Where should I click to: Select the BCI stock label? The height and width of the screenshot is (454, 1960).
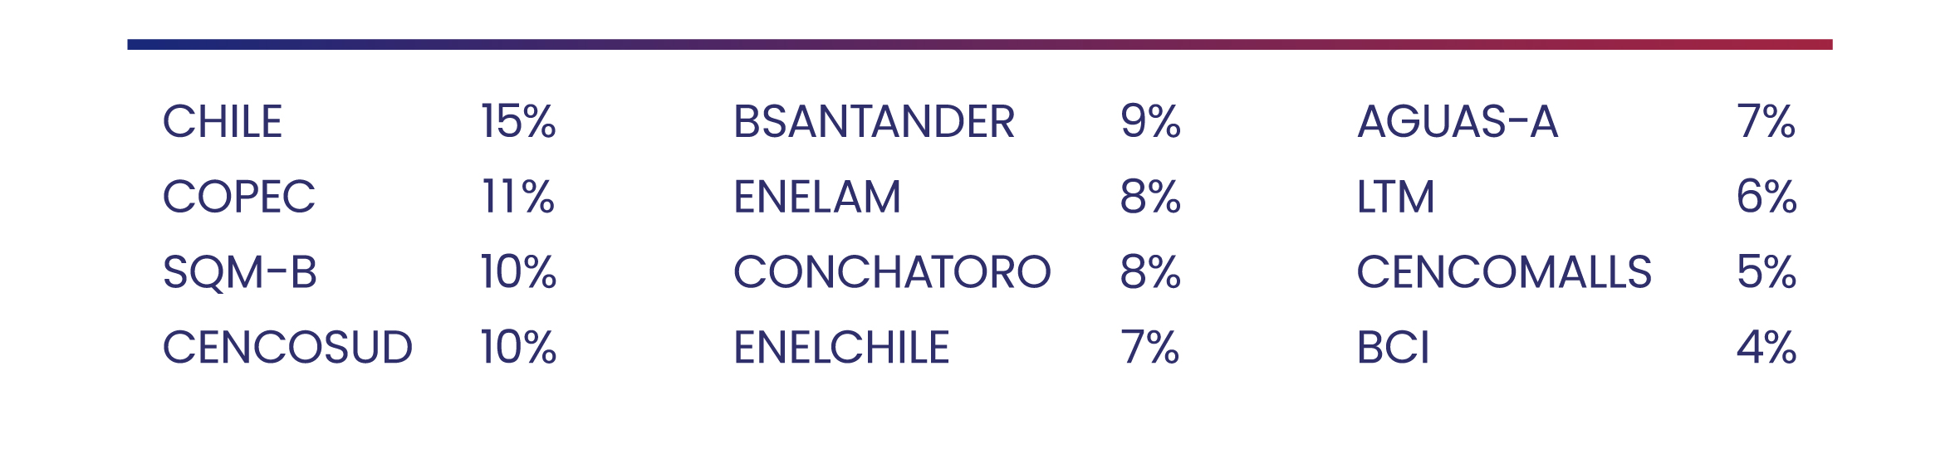[x=1394, y=347]
